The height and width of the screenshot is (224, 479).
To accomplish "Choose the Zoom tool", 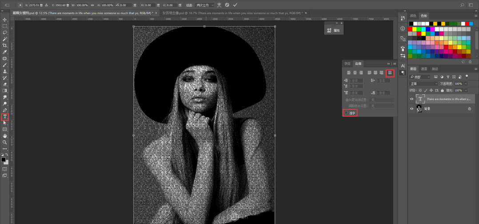I will click(x=5, y=142).
